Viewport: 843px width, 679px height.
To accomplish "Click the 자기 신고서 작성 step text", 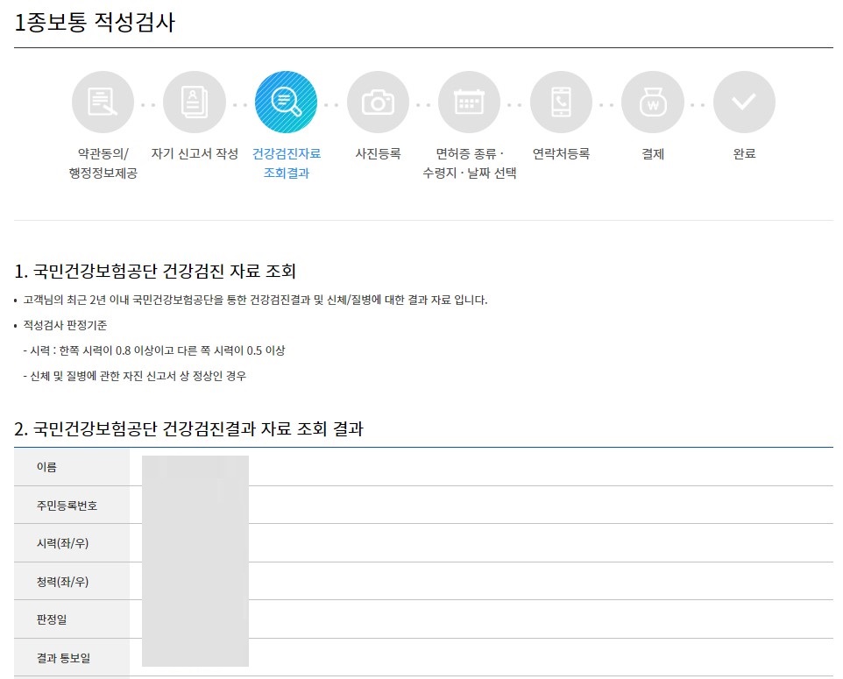I will click(194, 151).
